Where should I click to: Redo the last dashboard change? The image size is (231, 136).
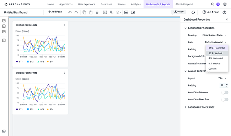76,12
